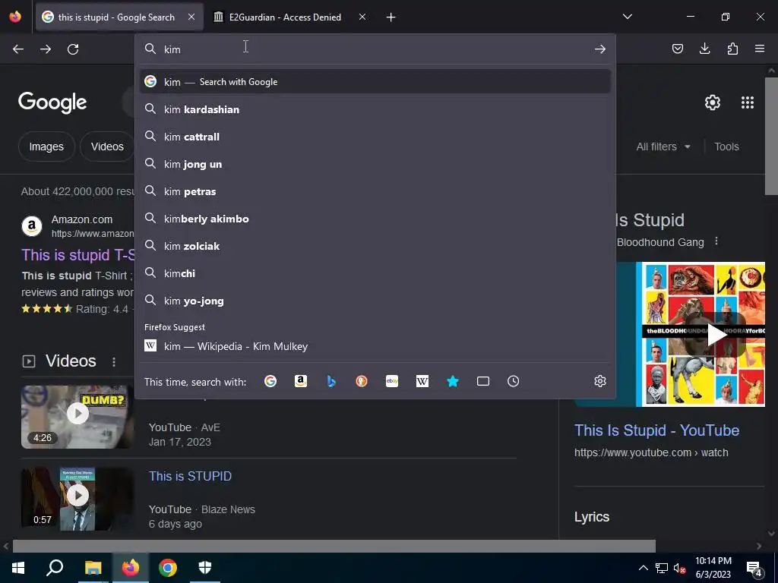Open Google Chrome from taskbar
This screenshot has height=583, width=778.
point(168,568)
